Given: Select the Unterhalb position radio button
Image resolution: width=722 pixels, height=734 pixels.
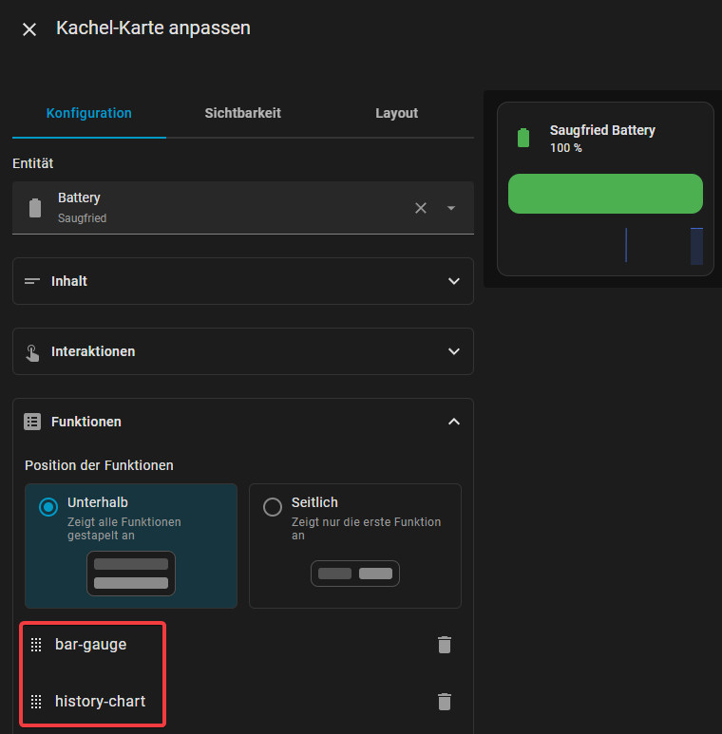Looking at the screenshot, I should (48, 507).
